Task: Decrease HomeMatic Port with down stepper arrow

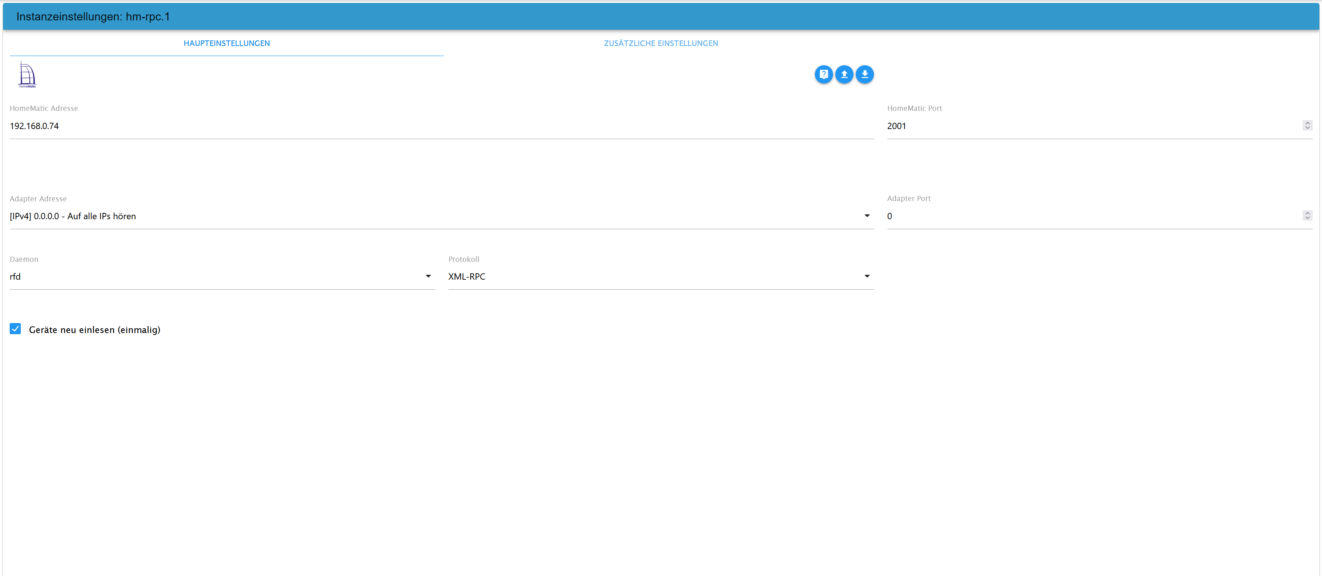Action: coord(1307,128)
